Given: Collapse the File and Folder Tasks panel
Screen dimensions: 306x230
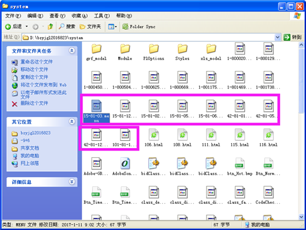Looking at the screenshot, I should [x=72, y=50].
